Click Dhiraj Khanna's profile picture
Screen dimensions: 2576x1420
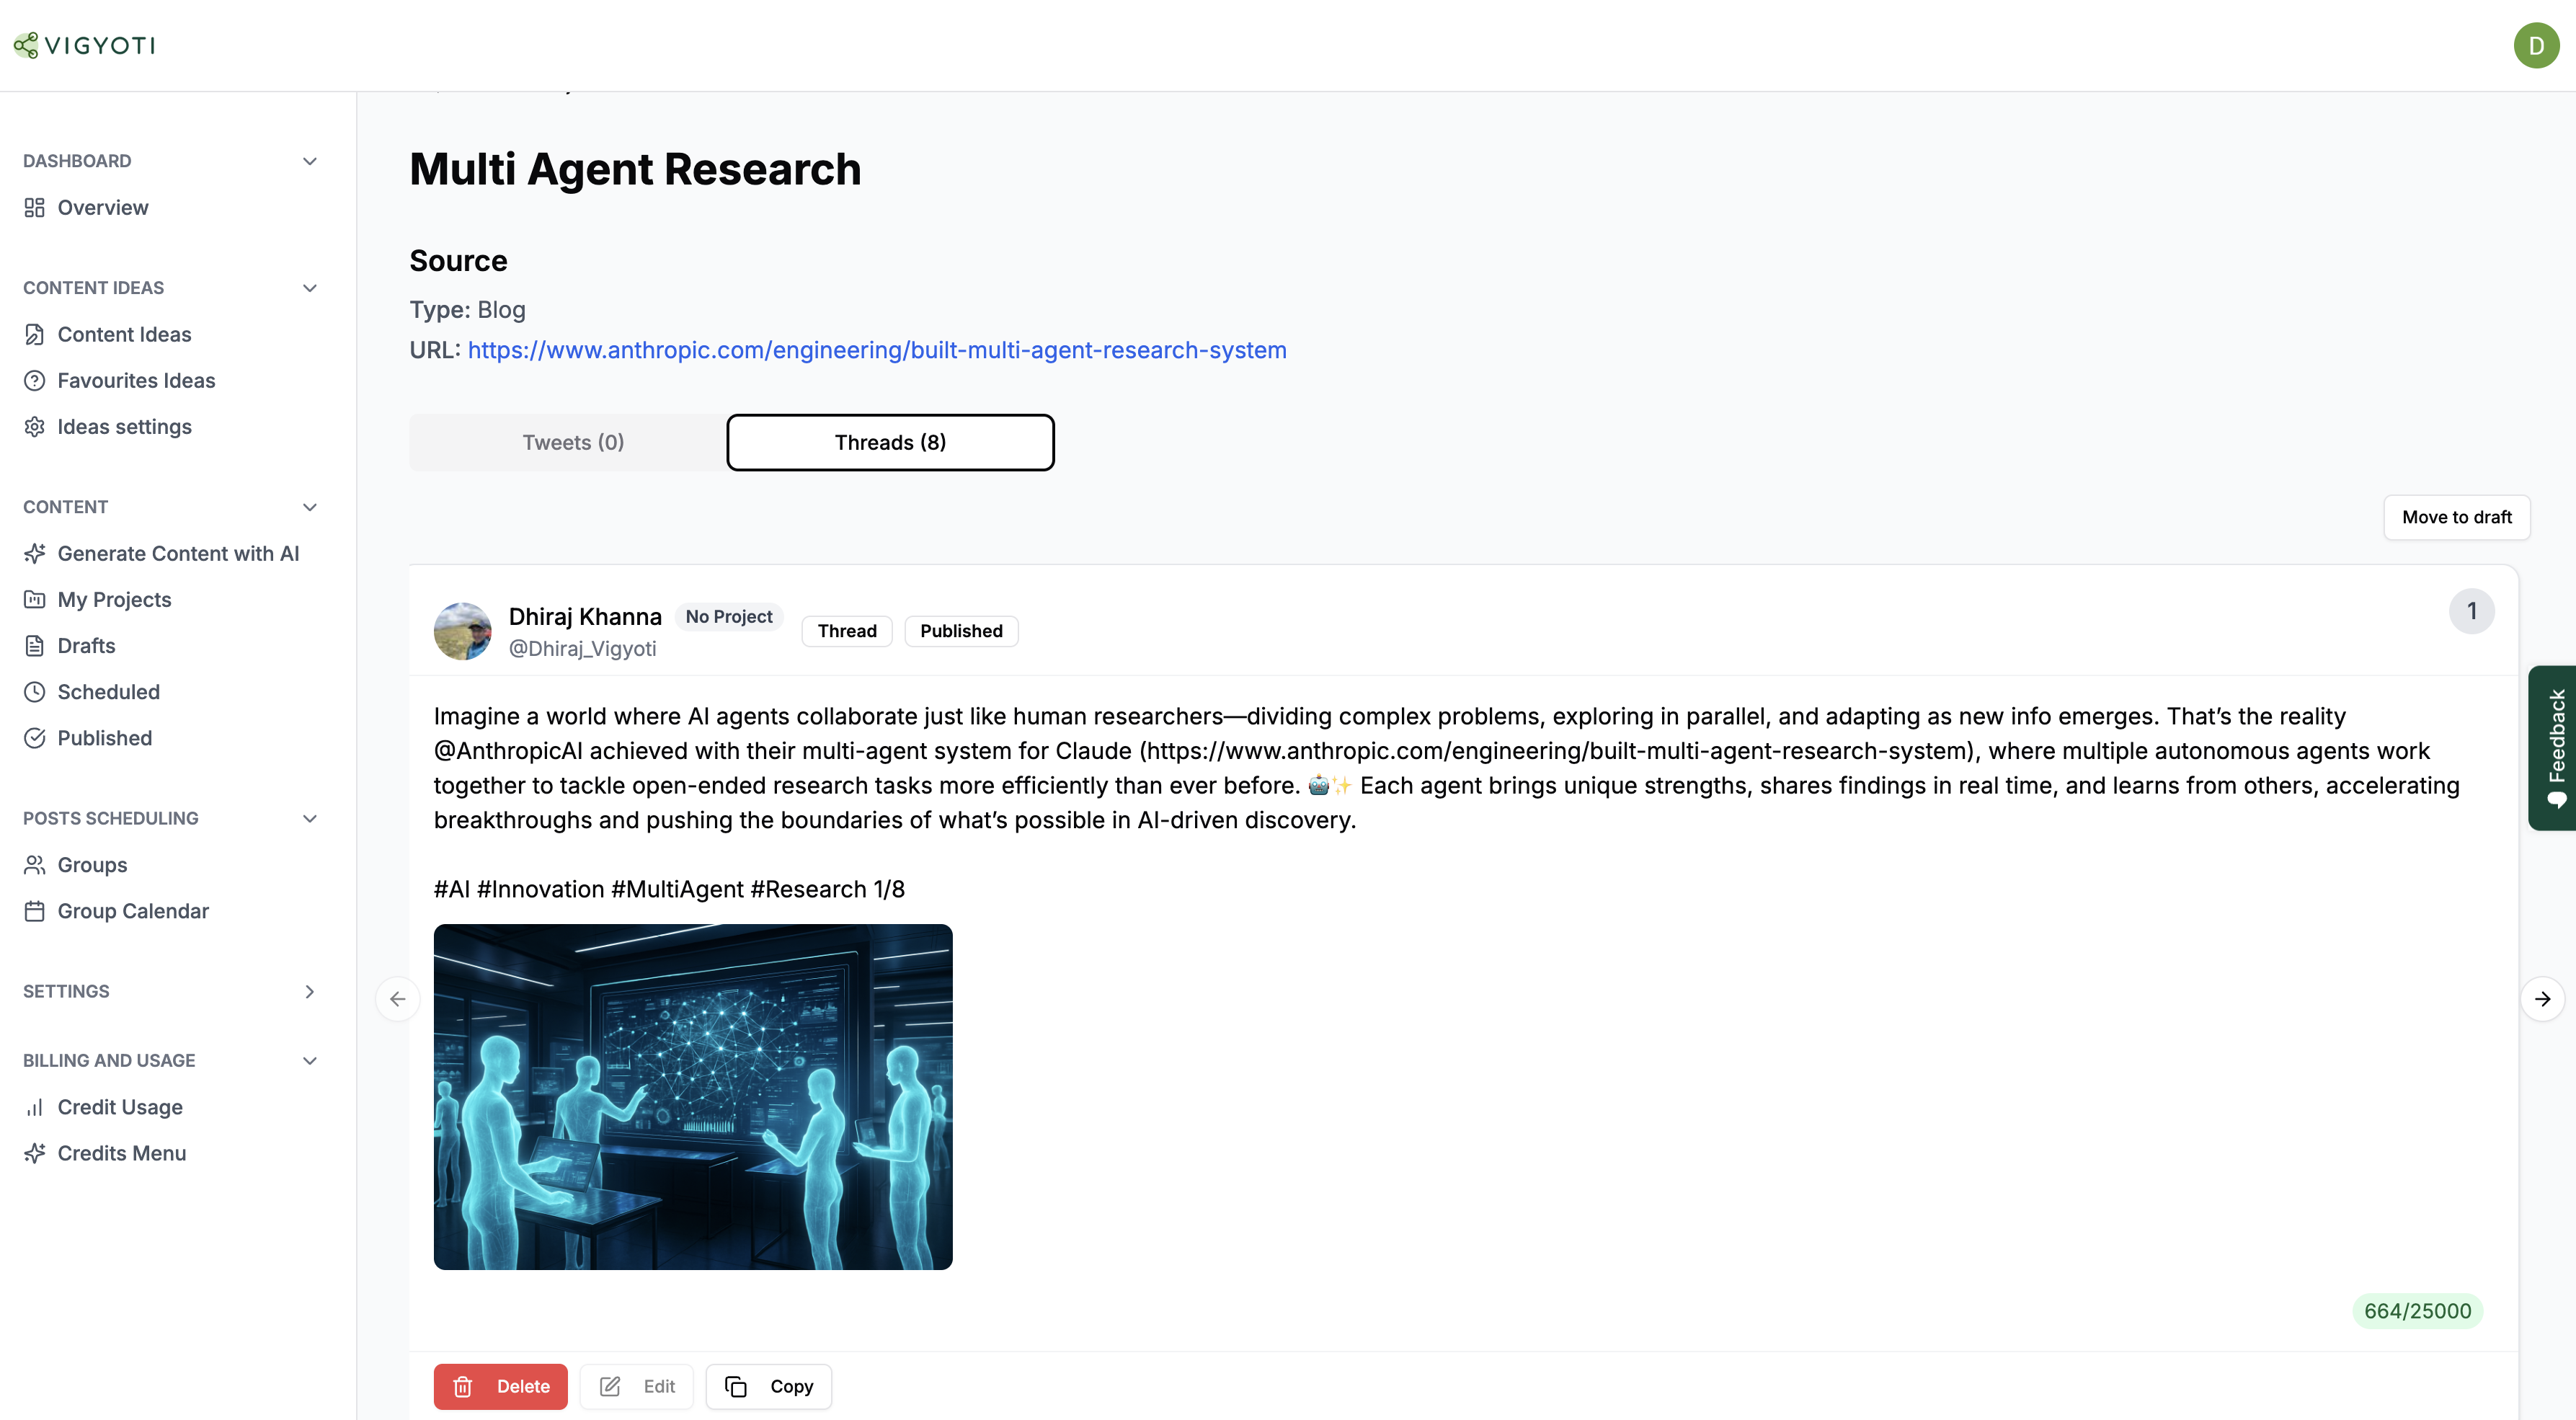[463, 631]
